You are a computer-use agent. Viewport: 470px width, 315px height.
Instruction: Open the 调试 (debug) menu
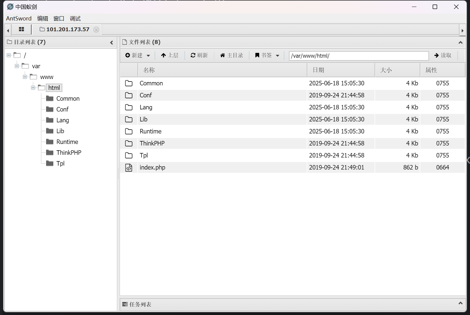(x=75, y=18)
